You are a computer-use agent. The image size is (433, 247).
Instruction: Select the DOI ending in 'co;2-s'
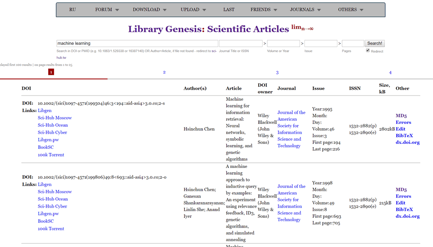coord(101,103)
